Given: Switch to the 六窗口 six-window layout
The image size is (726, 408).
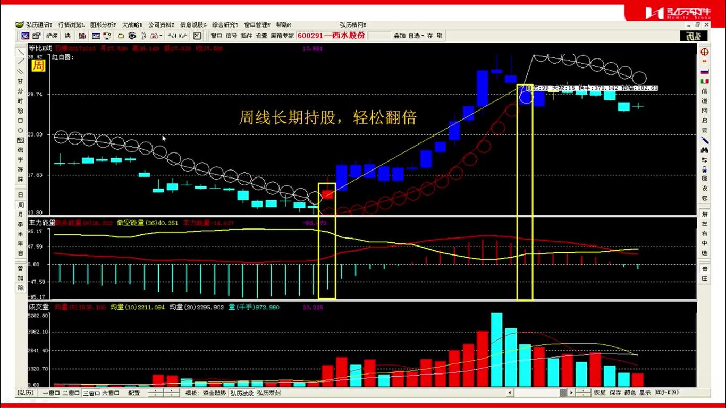Looking at the screenshot, I should click(112, 393).
